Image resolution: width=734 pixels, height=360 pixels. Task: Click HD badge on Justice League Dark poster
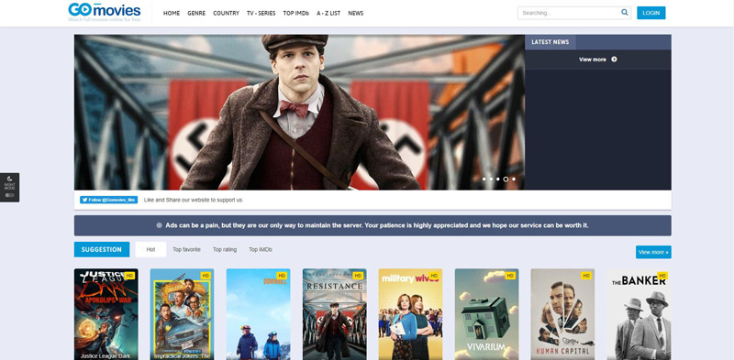tap(129, 276)
